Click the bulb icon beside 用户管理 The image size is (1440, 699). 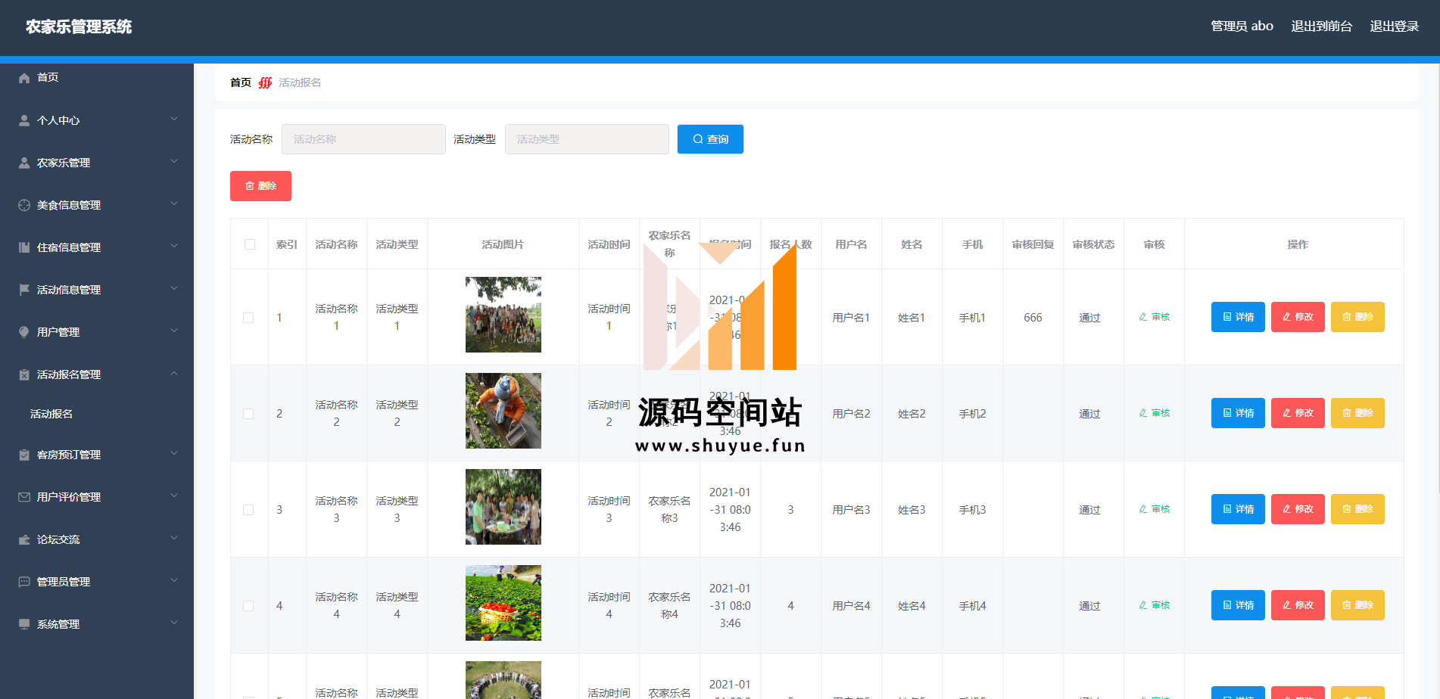pyautogui.click(x=24, y=332)
